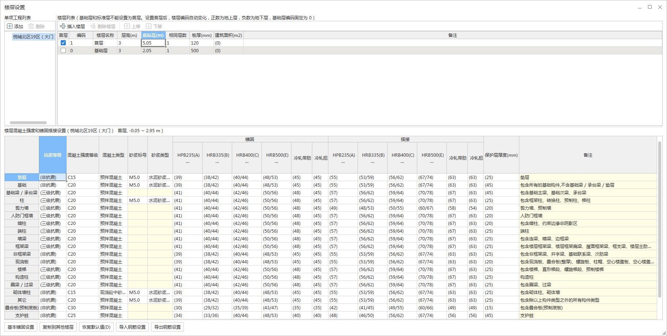Select the 基础梁 / 承台梁 row header
Screen dimensions: 667x336
pyautogui.click(x=22, y=192)
